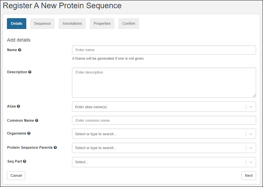Go to the Properties tab
Image resolution: width=263 pixels, height=187 pixels.
click(102, 24)
